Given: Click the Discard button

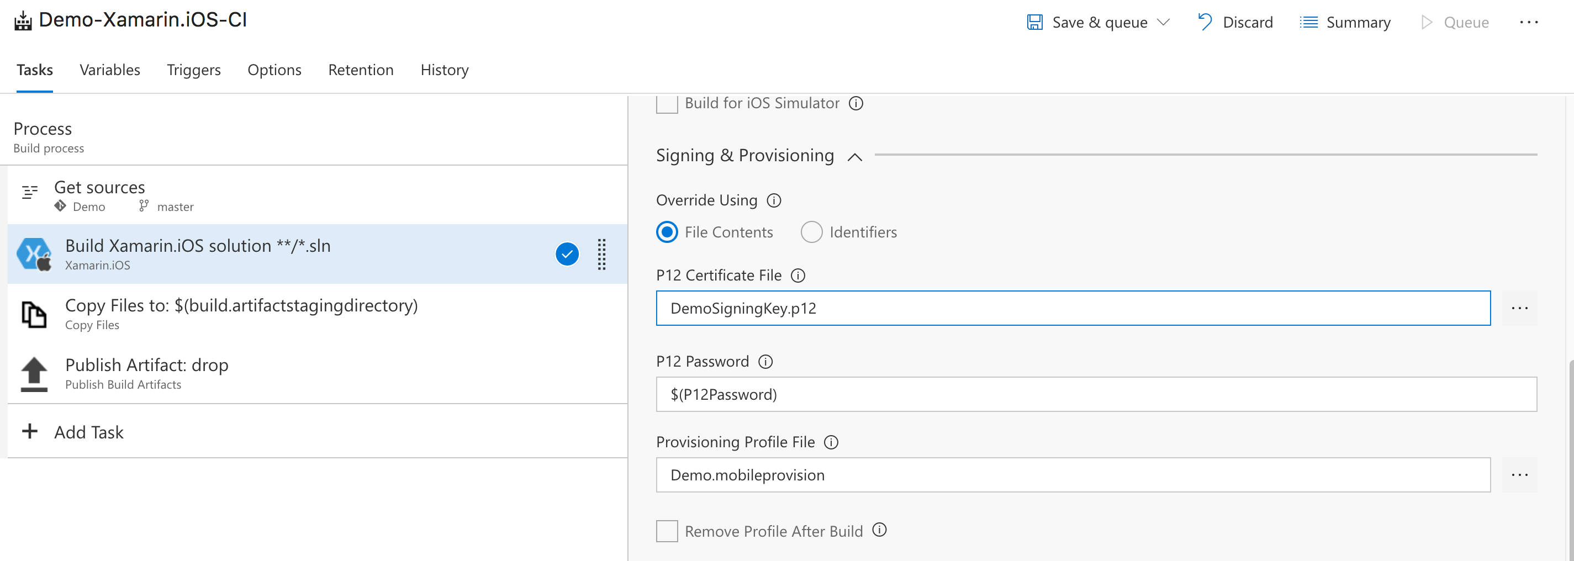Looking at the screenshot, I should tap(1249, 22).
